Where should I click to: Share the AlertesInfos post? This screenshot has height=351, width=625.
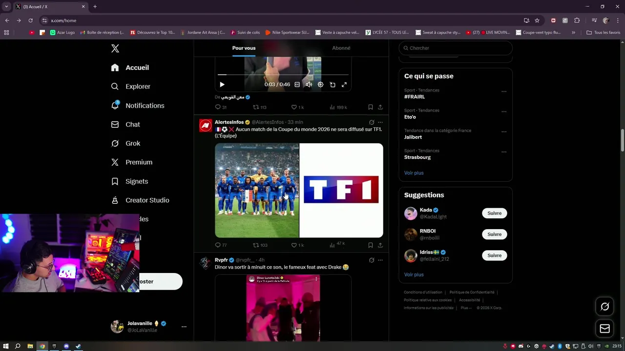pos(380,245)
